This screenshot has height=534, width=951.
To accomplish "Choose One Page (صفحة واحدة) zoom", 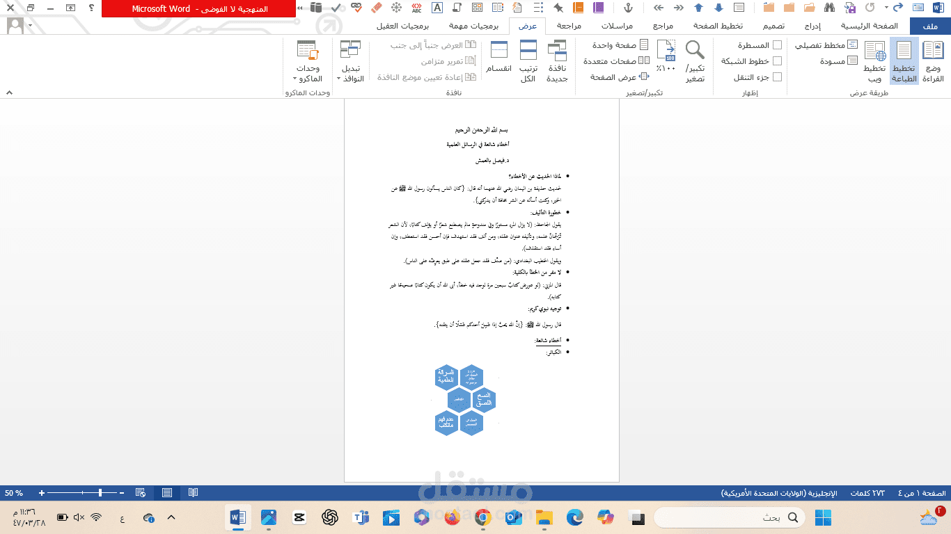I will [620, 45].
